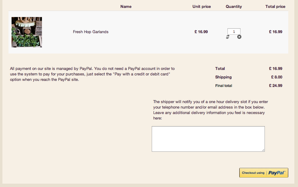Click the unit price value in product row
Image resolution: width=298 pixels, height=187 pixels.
click(x=201, y=32)
